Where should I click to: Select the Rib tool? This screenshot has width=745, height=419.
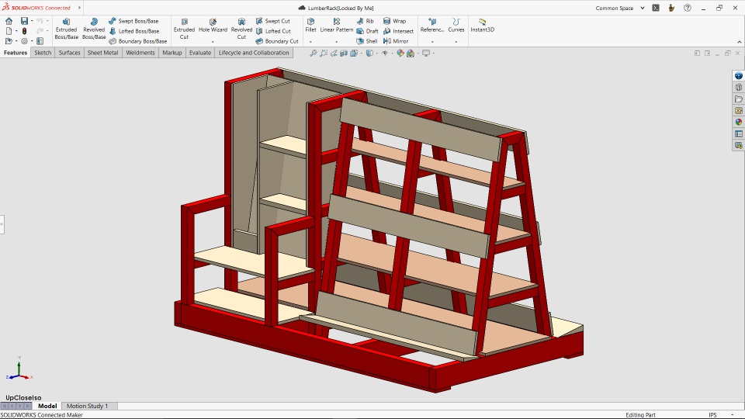tap(365, 21)
